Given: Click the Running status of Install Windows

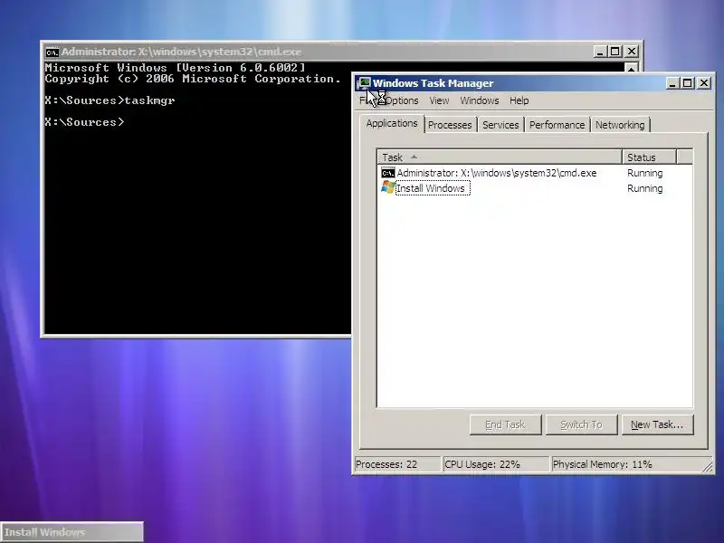Looking at the screenshot, I should pos(644,188).
